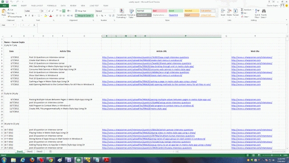The image size is (289, 163).
Task: Open URL for Show Start Menu in Windows 8
Action: point(142,75)
